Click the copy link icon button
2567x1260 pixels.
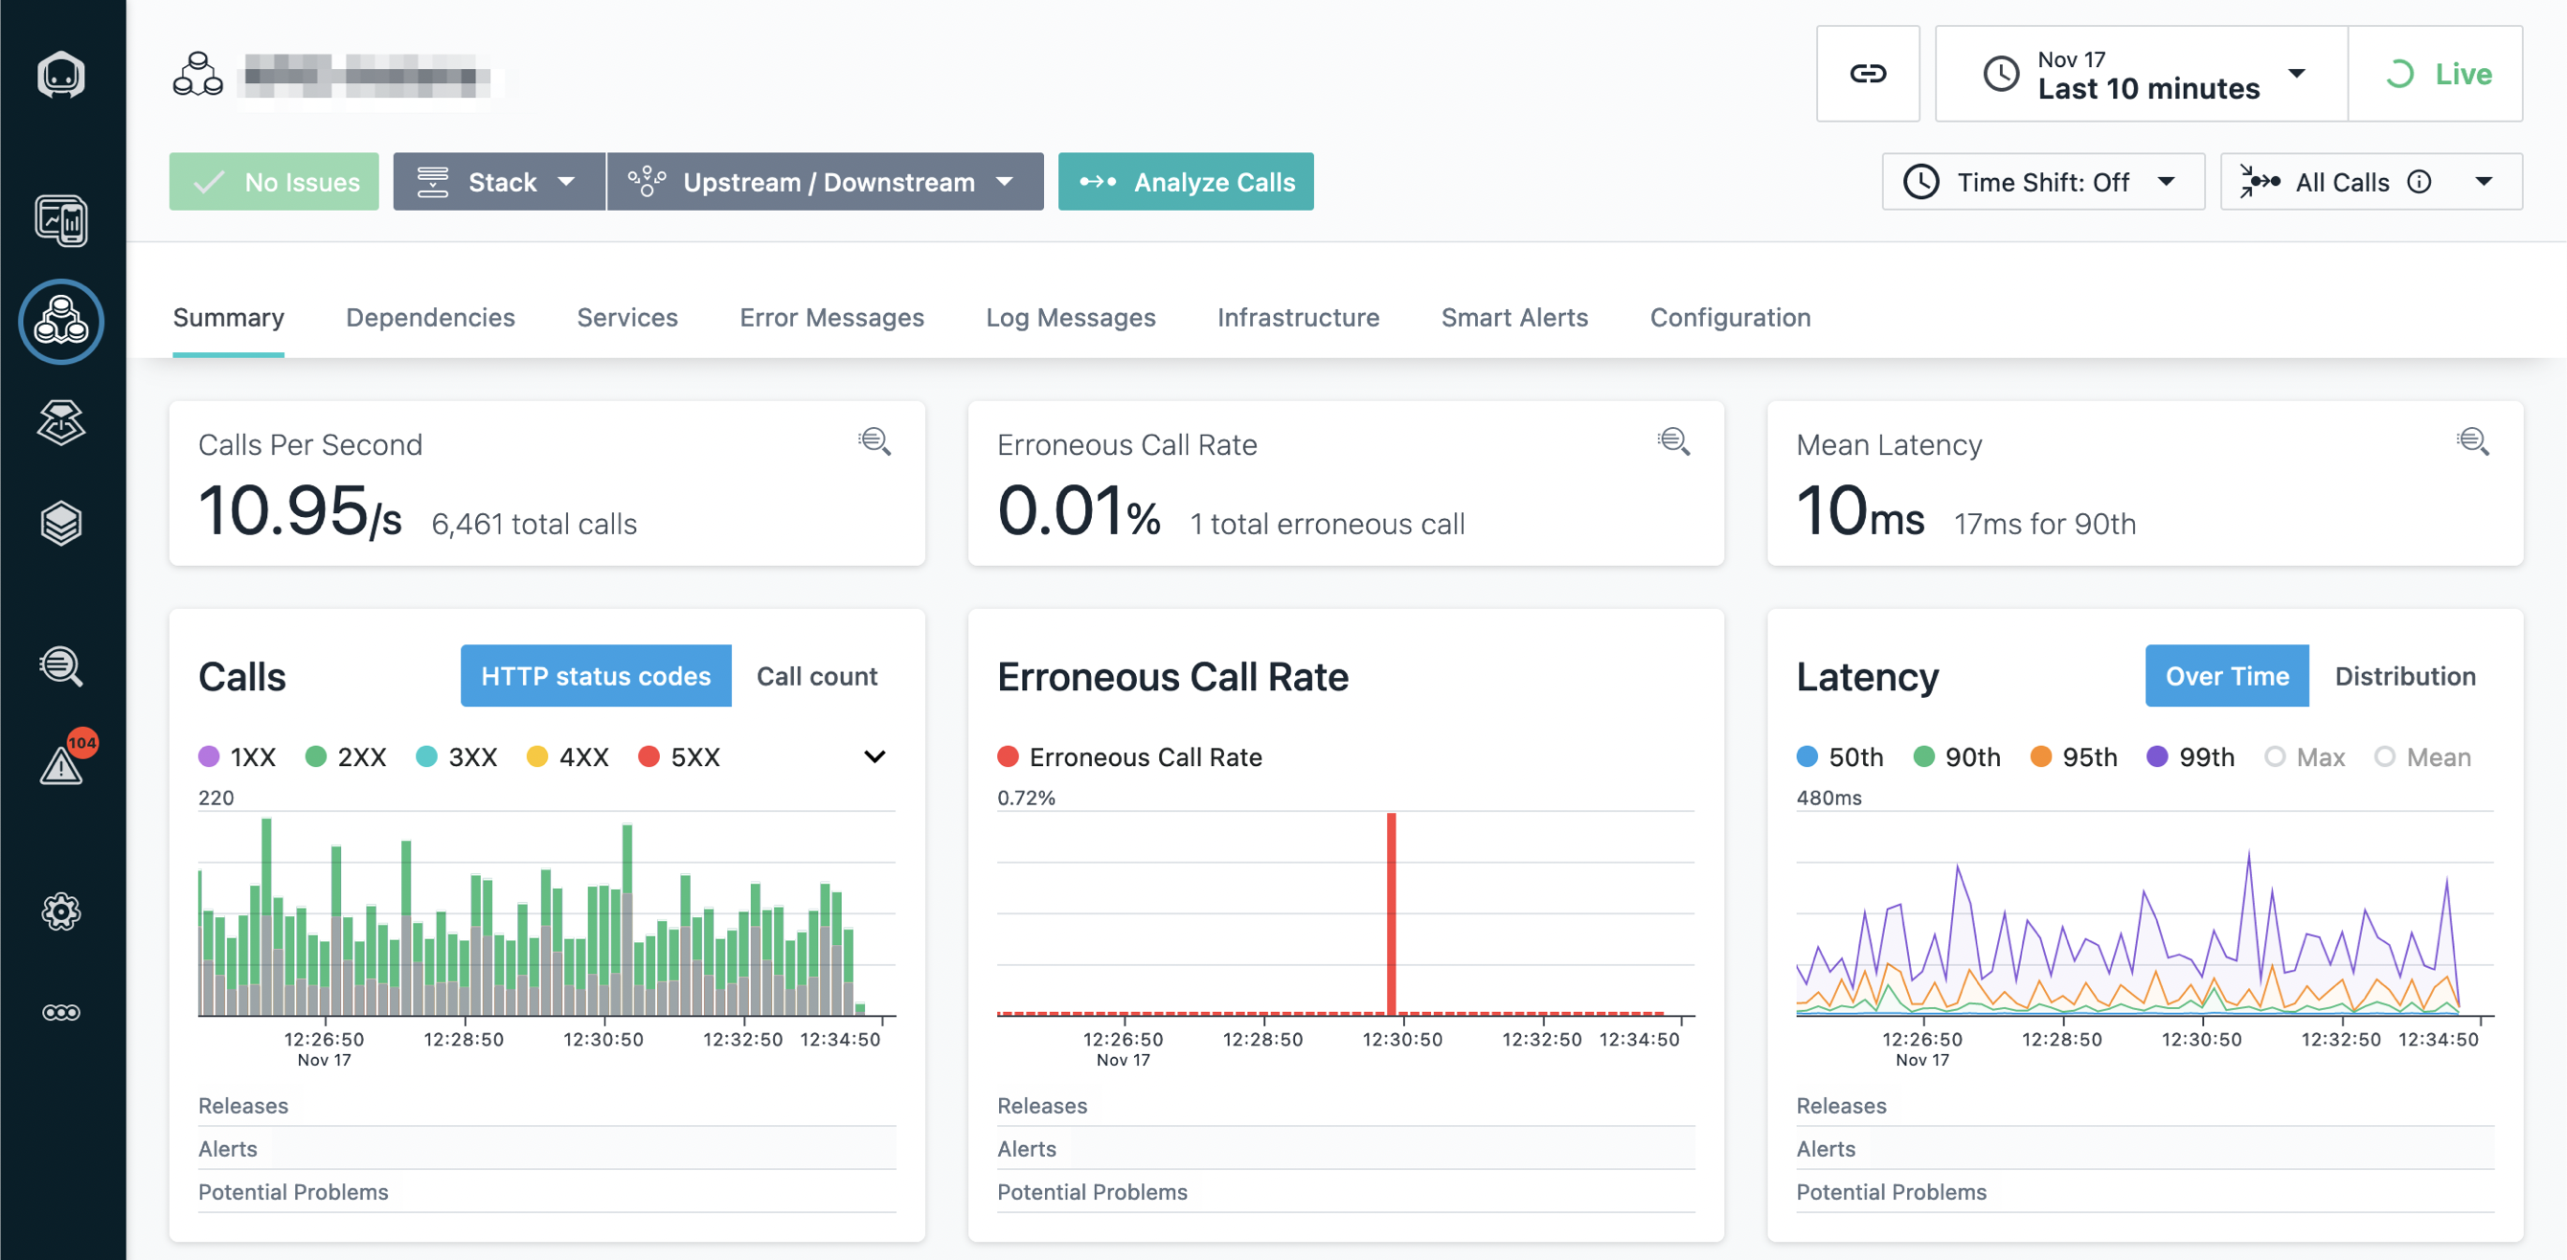coord(1867,74)
